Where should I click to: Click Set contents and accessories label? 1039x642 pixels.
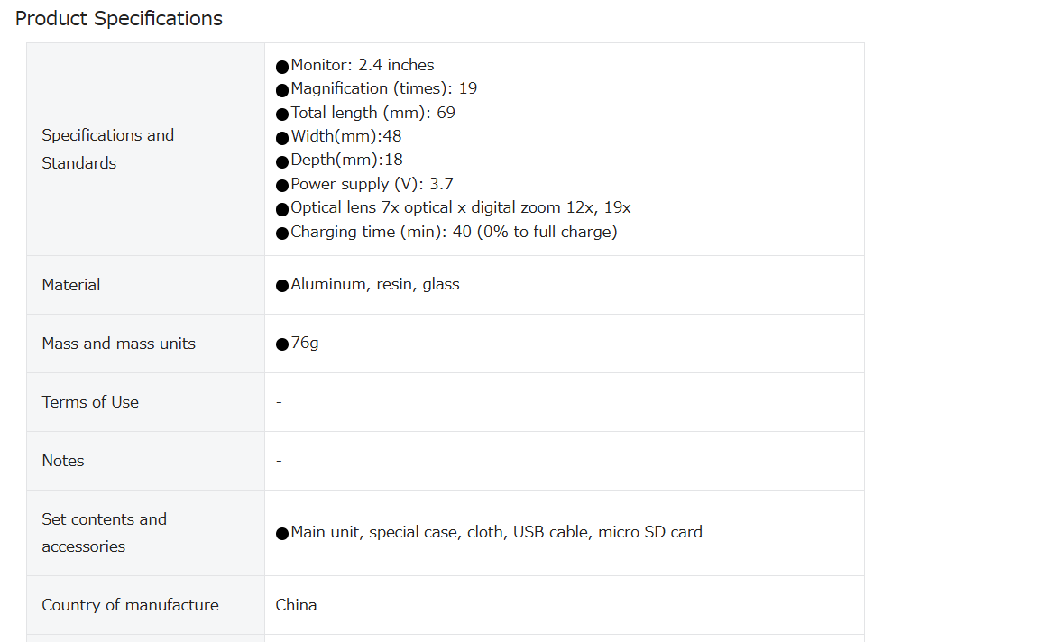point(104,533)
